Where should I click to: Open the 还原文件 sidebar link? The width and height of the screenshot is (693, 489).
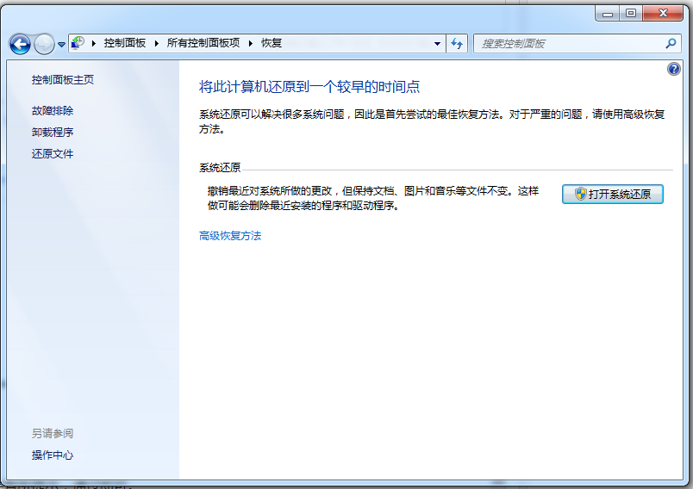[53, 154]
